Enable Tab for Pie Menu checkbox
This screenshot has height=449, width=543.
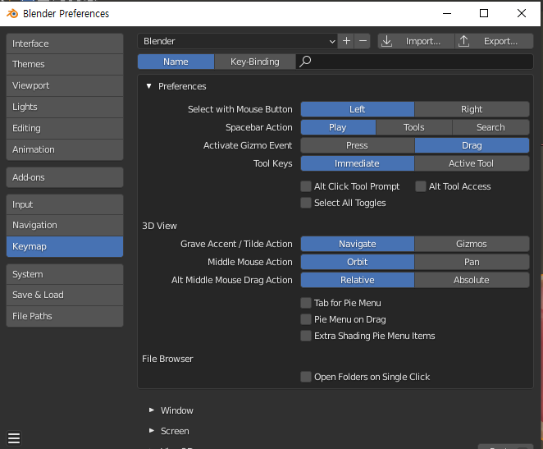pos(306,303)
